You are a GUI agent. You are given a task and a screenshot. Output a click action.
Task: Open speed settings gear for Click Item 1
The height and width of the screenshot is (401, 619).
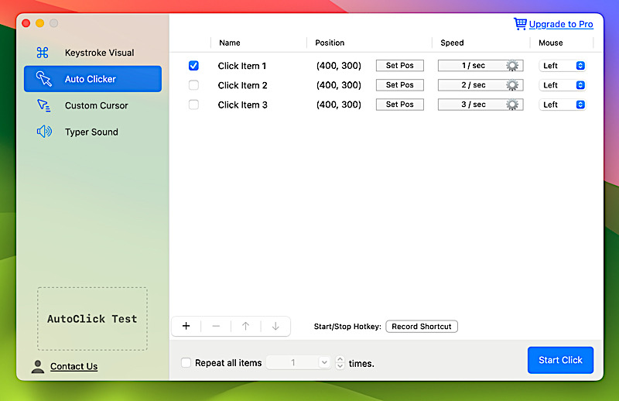coord(512,66)
